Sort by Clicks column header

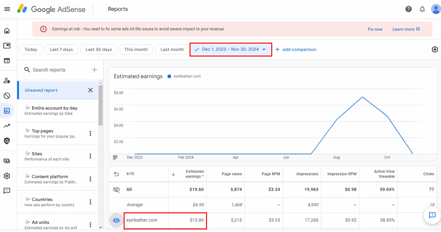[x=429, y=174]
